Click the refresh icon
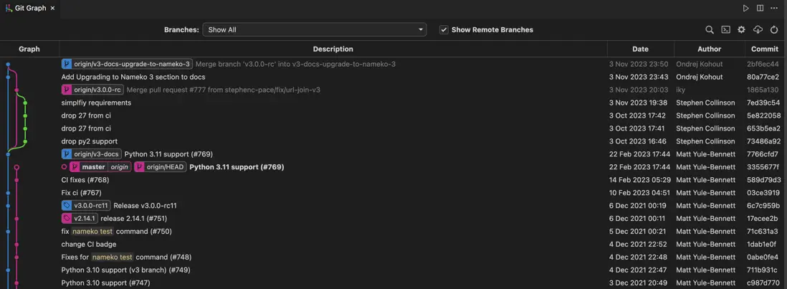 coord(774,29)
